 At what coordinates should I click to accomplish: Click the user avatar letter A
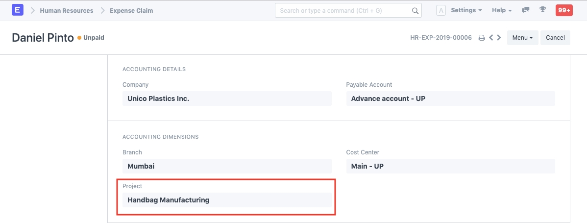pyautogui.click(x=440, y=10)
